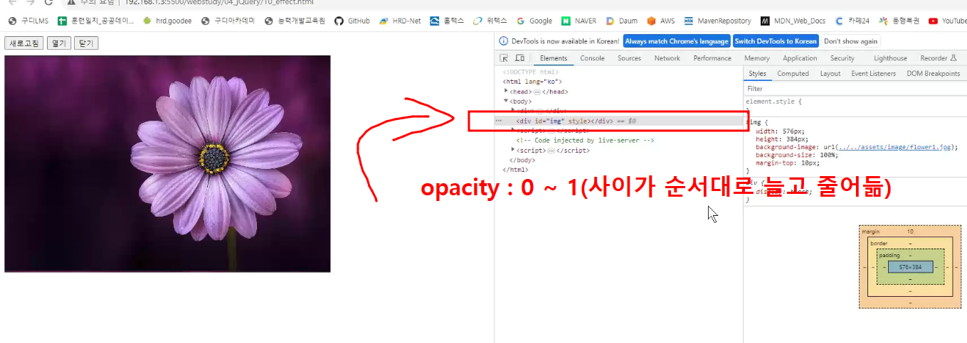
Task: Click the purple flower image on the page
Action: [168, 164]
